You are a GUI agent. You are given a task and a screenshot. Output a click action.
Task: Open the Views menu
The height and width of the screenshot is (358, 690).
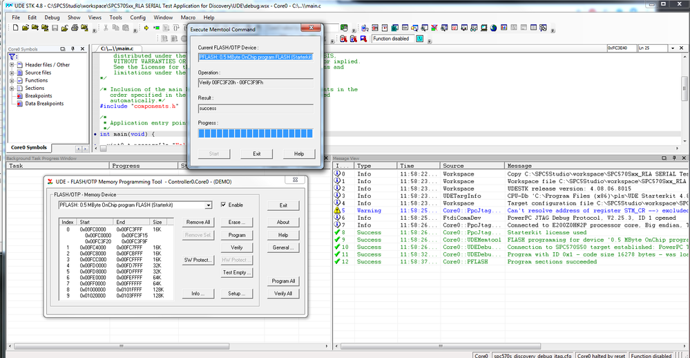95,17
